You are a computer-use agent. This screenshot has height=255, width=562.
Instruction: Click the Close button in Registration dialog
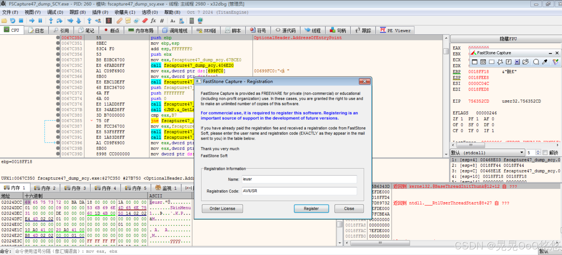click(349, 208)
